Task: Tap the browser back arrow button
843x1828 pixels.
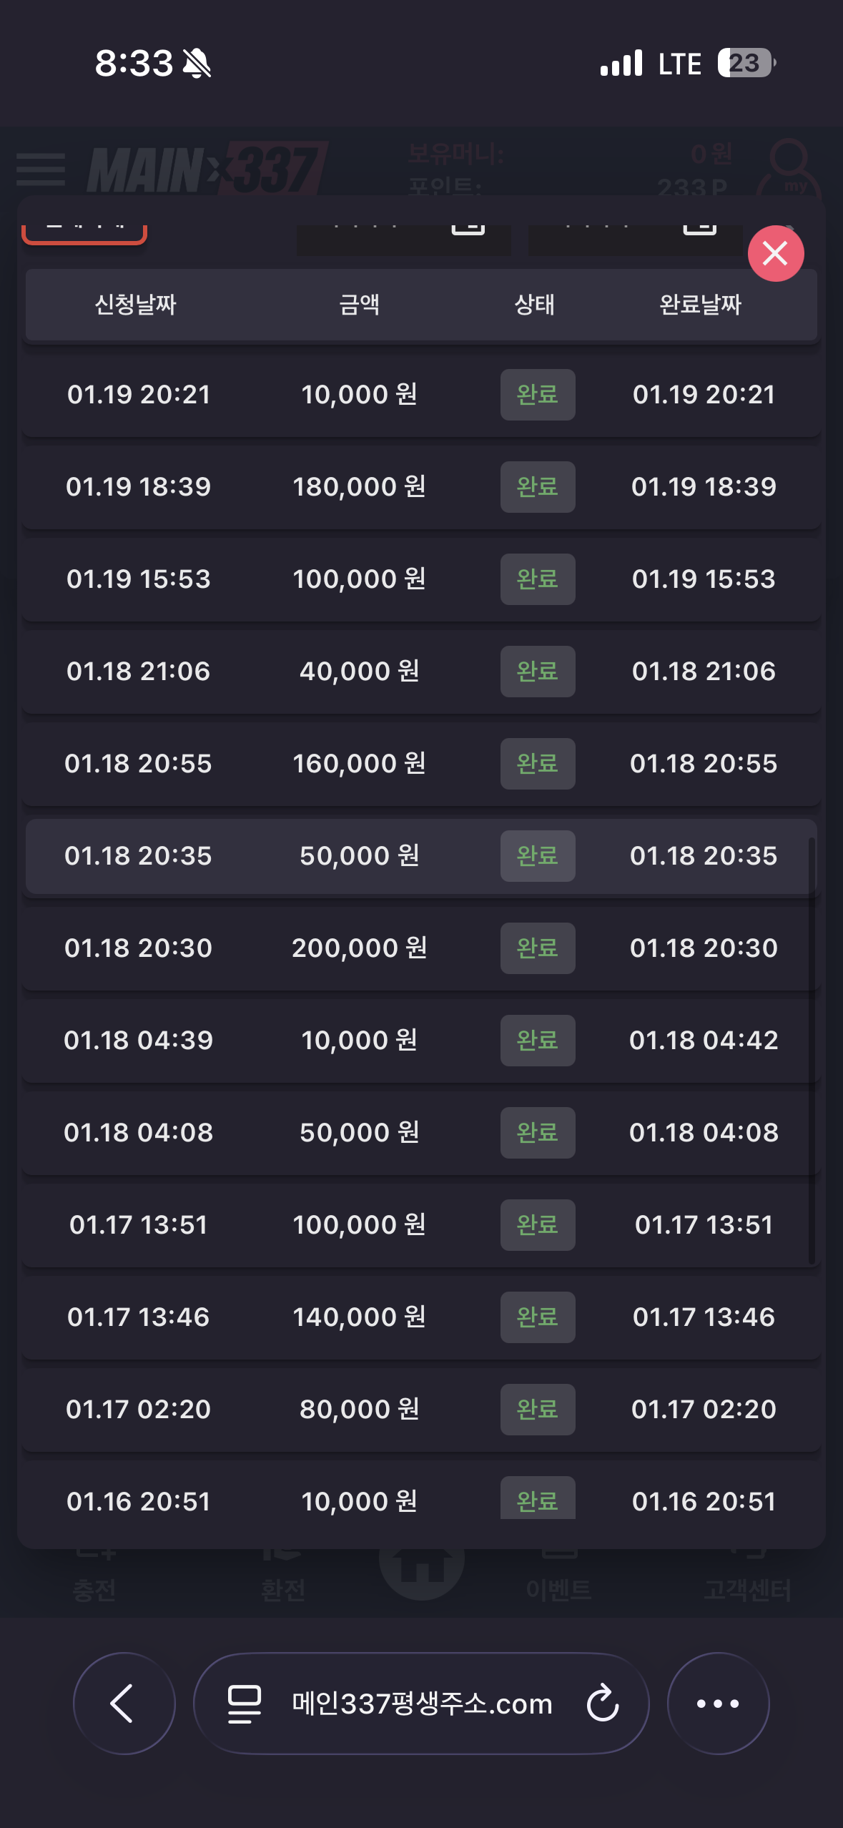Action: [x=124, y=1703]
